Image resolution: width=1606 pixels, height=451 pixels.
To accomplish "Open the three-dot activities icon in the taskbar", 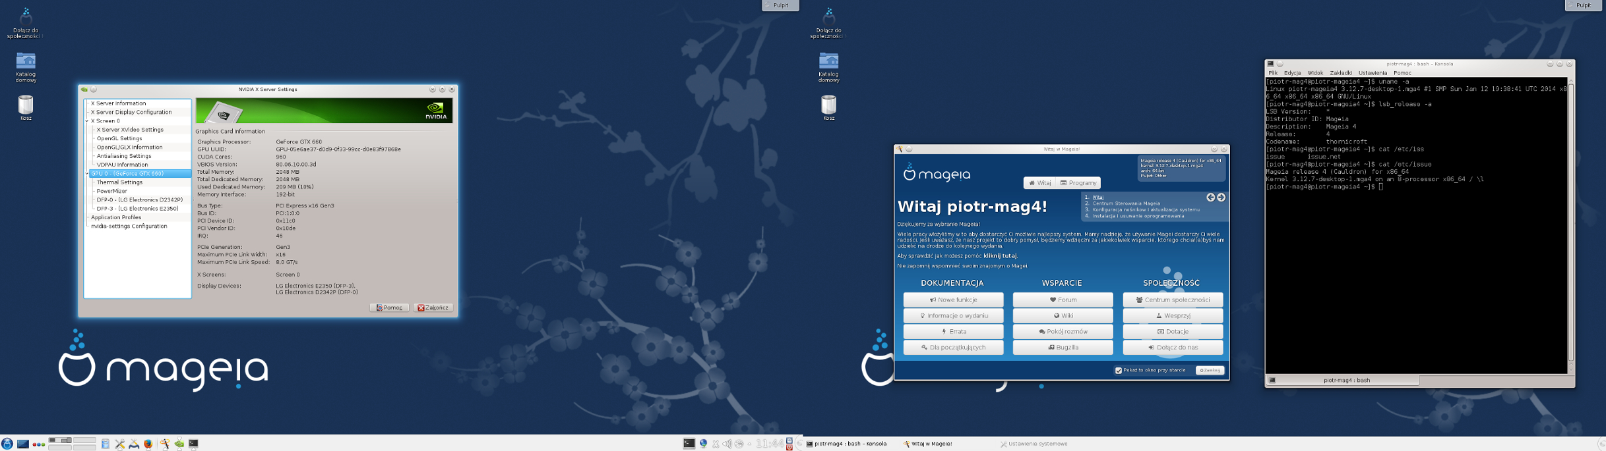I will pyautogui.click(x=39, y=444).
